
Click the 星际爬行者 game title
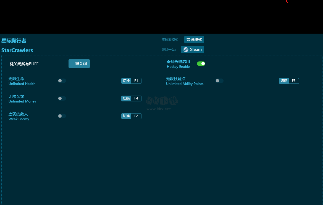(x=14, y=41)
